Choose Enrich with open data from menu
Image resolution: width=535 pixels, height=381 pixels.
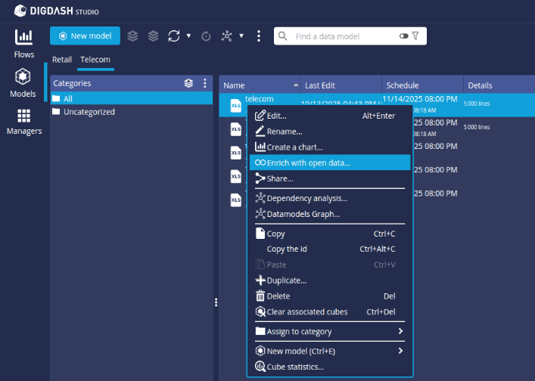pyautogui.click(x=308, y=163)
